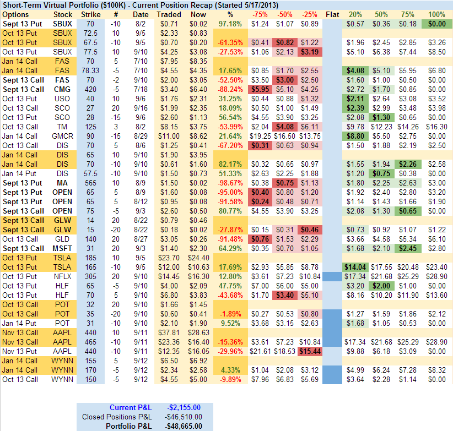Click the strike price 565 cell
Image resolution: width=453 pixels, height=431 pixels.
tap(90, 183)
